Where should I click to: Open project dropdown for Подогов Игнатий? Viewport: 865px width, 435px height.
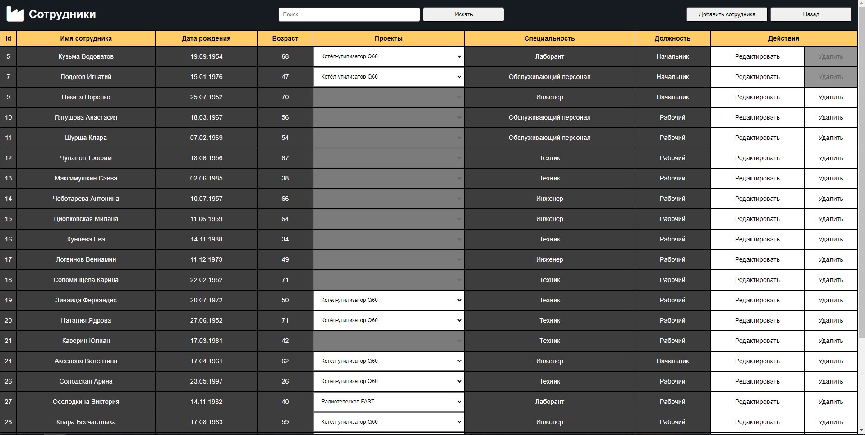388,77
